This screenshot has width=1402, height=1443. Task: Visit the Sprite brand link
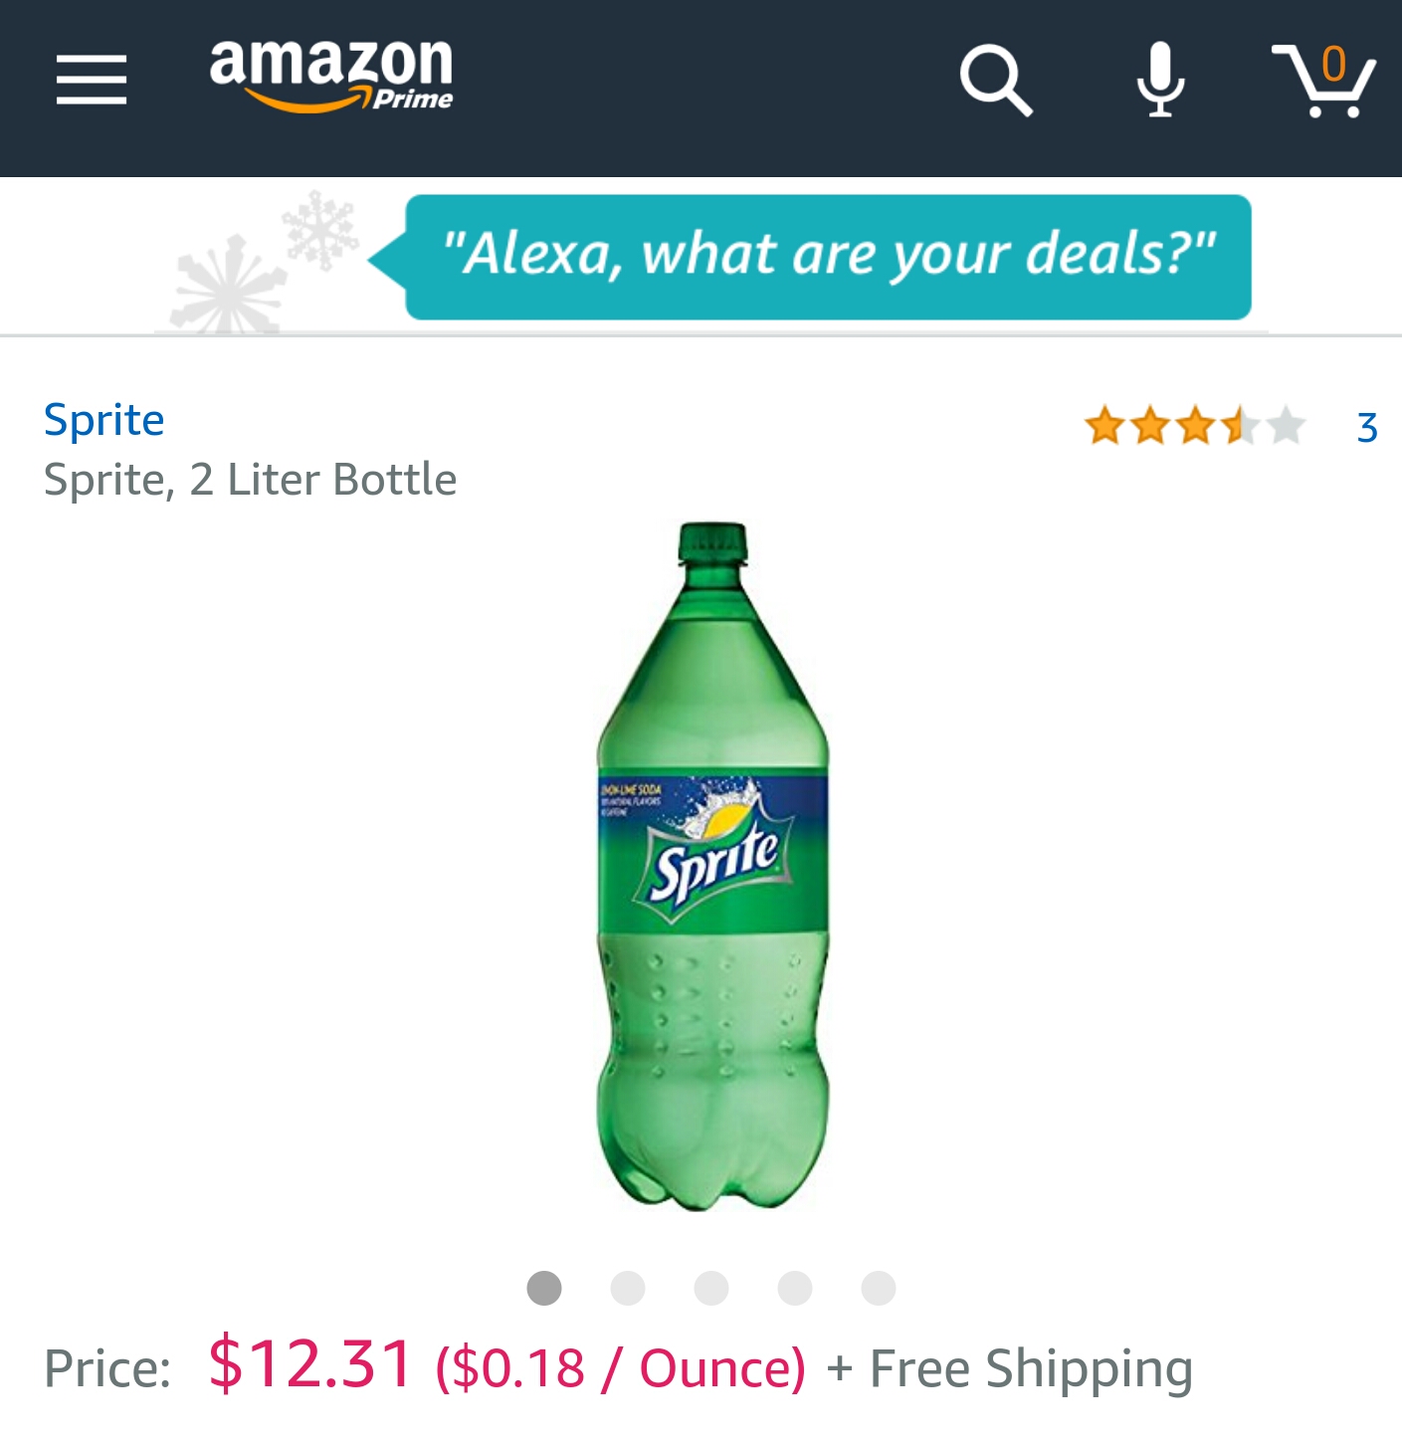click(x=104, y=420)
